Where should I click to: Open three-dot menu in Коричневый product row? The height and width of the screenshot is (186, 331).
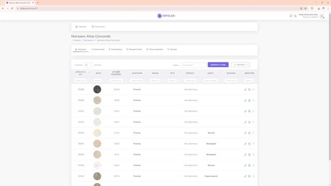(x=253, y=176)
